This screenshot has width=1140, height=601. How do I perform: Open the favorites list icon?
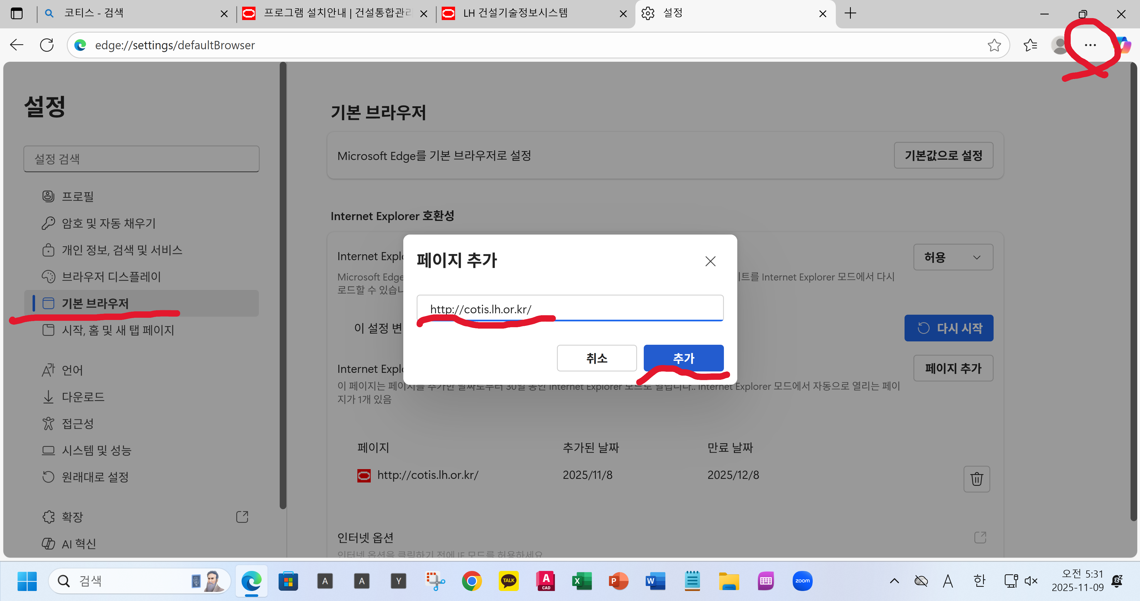(x=1030, y=45)
